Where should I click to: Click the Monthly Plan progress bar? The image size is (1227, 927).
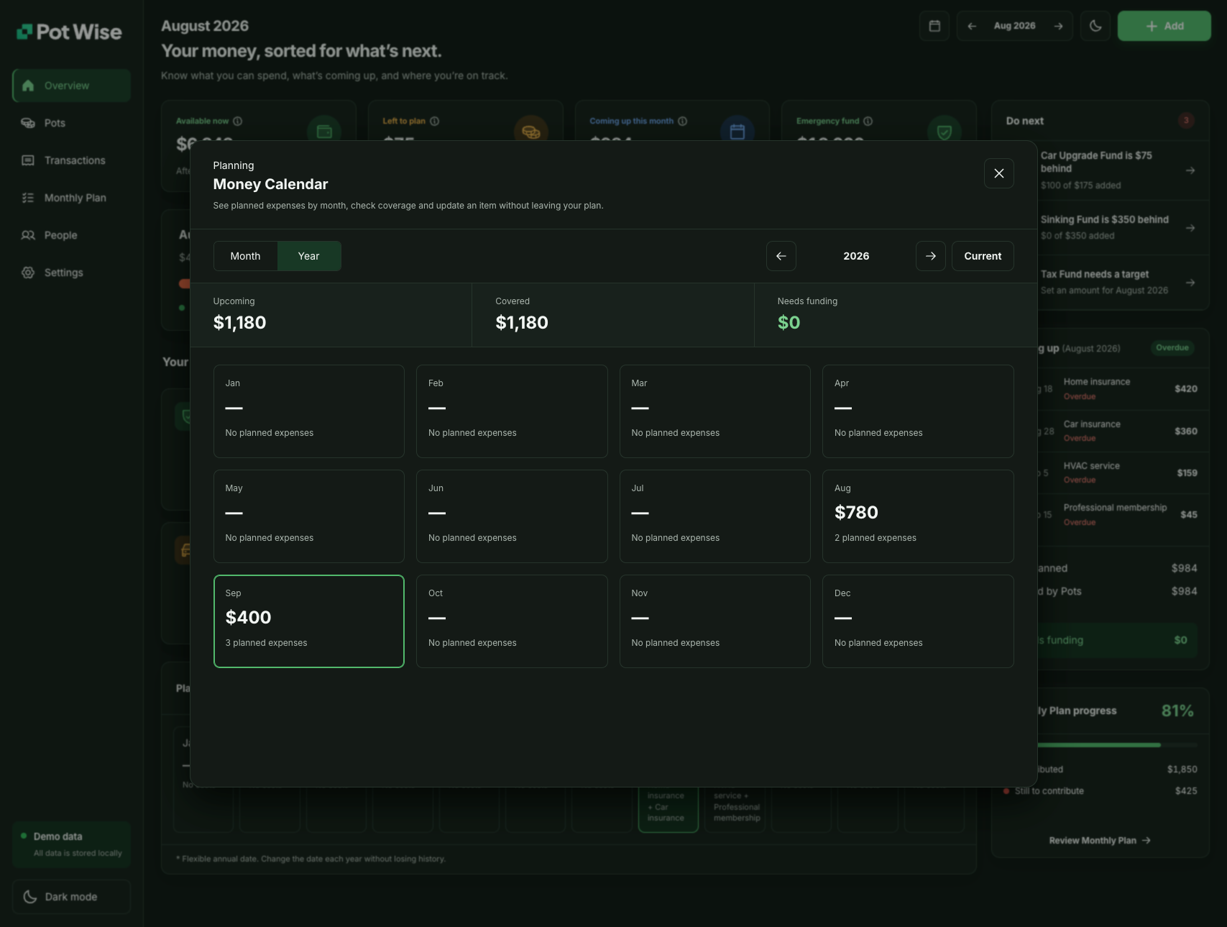click(1118, 745)
